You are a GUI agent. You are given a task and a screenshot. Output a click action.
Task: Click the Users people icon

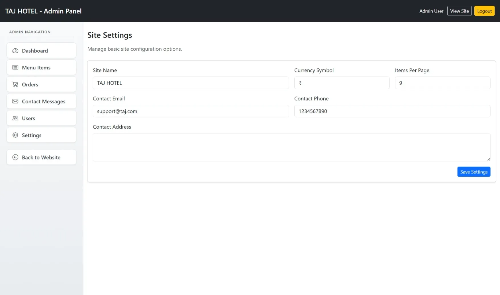point(15,118)
